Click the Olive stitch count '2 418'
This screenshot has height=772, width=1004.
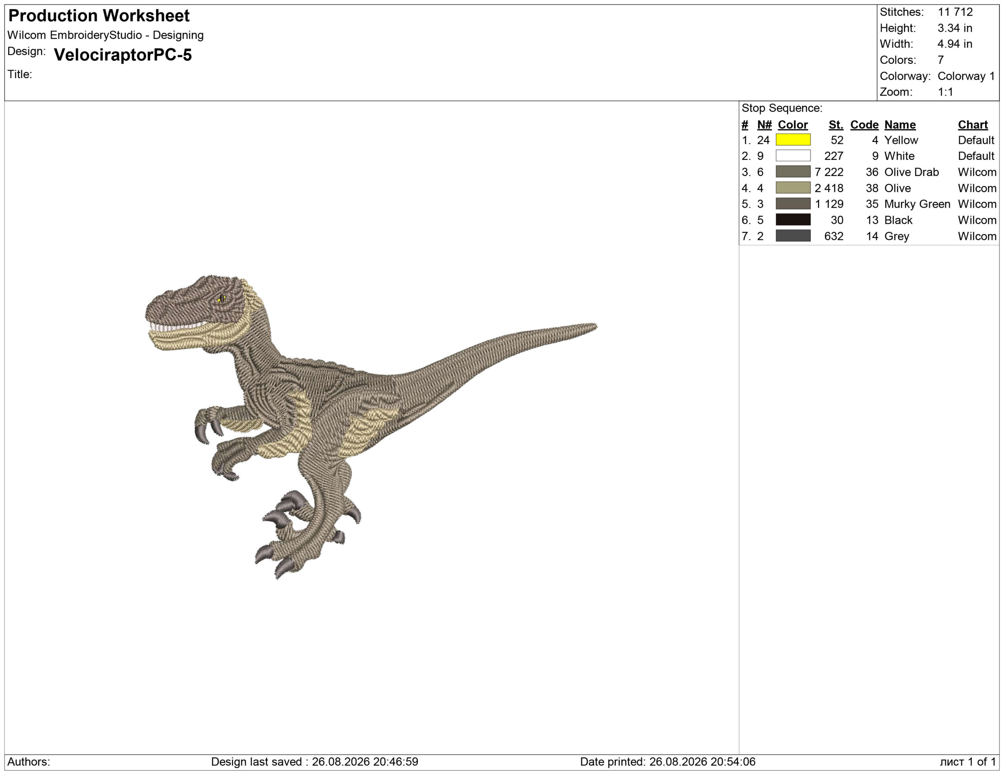(829, 188)
